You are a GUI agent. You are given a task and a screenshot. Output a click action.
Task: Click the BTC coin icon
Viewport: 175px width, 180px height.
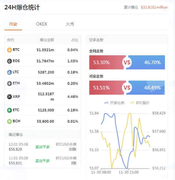pos(9,50)
